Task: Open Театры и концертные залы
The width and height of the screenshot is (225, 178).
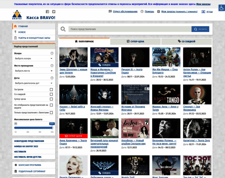Action: [x=34, y=38]
